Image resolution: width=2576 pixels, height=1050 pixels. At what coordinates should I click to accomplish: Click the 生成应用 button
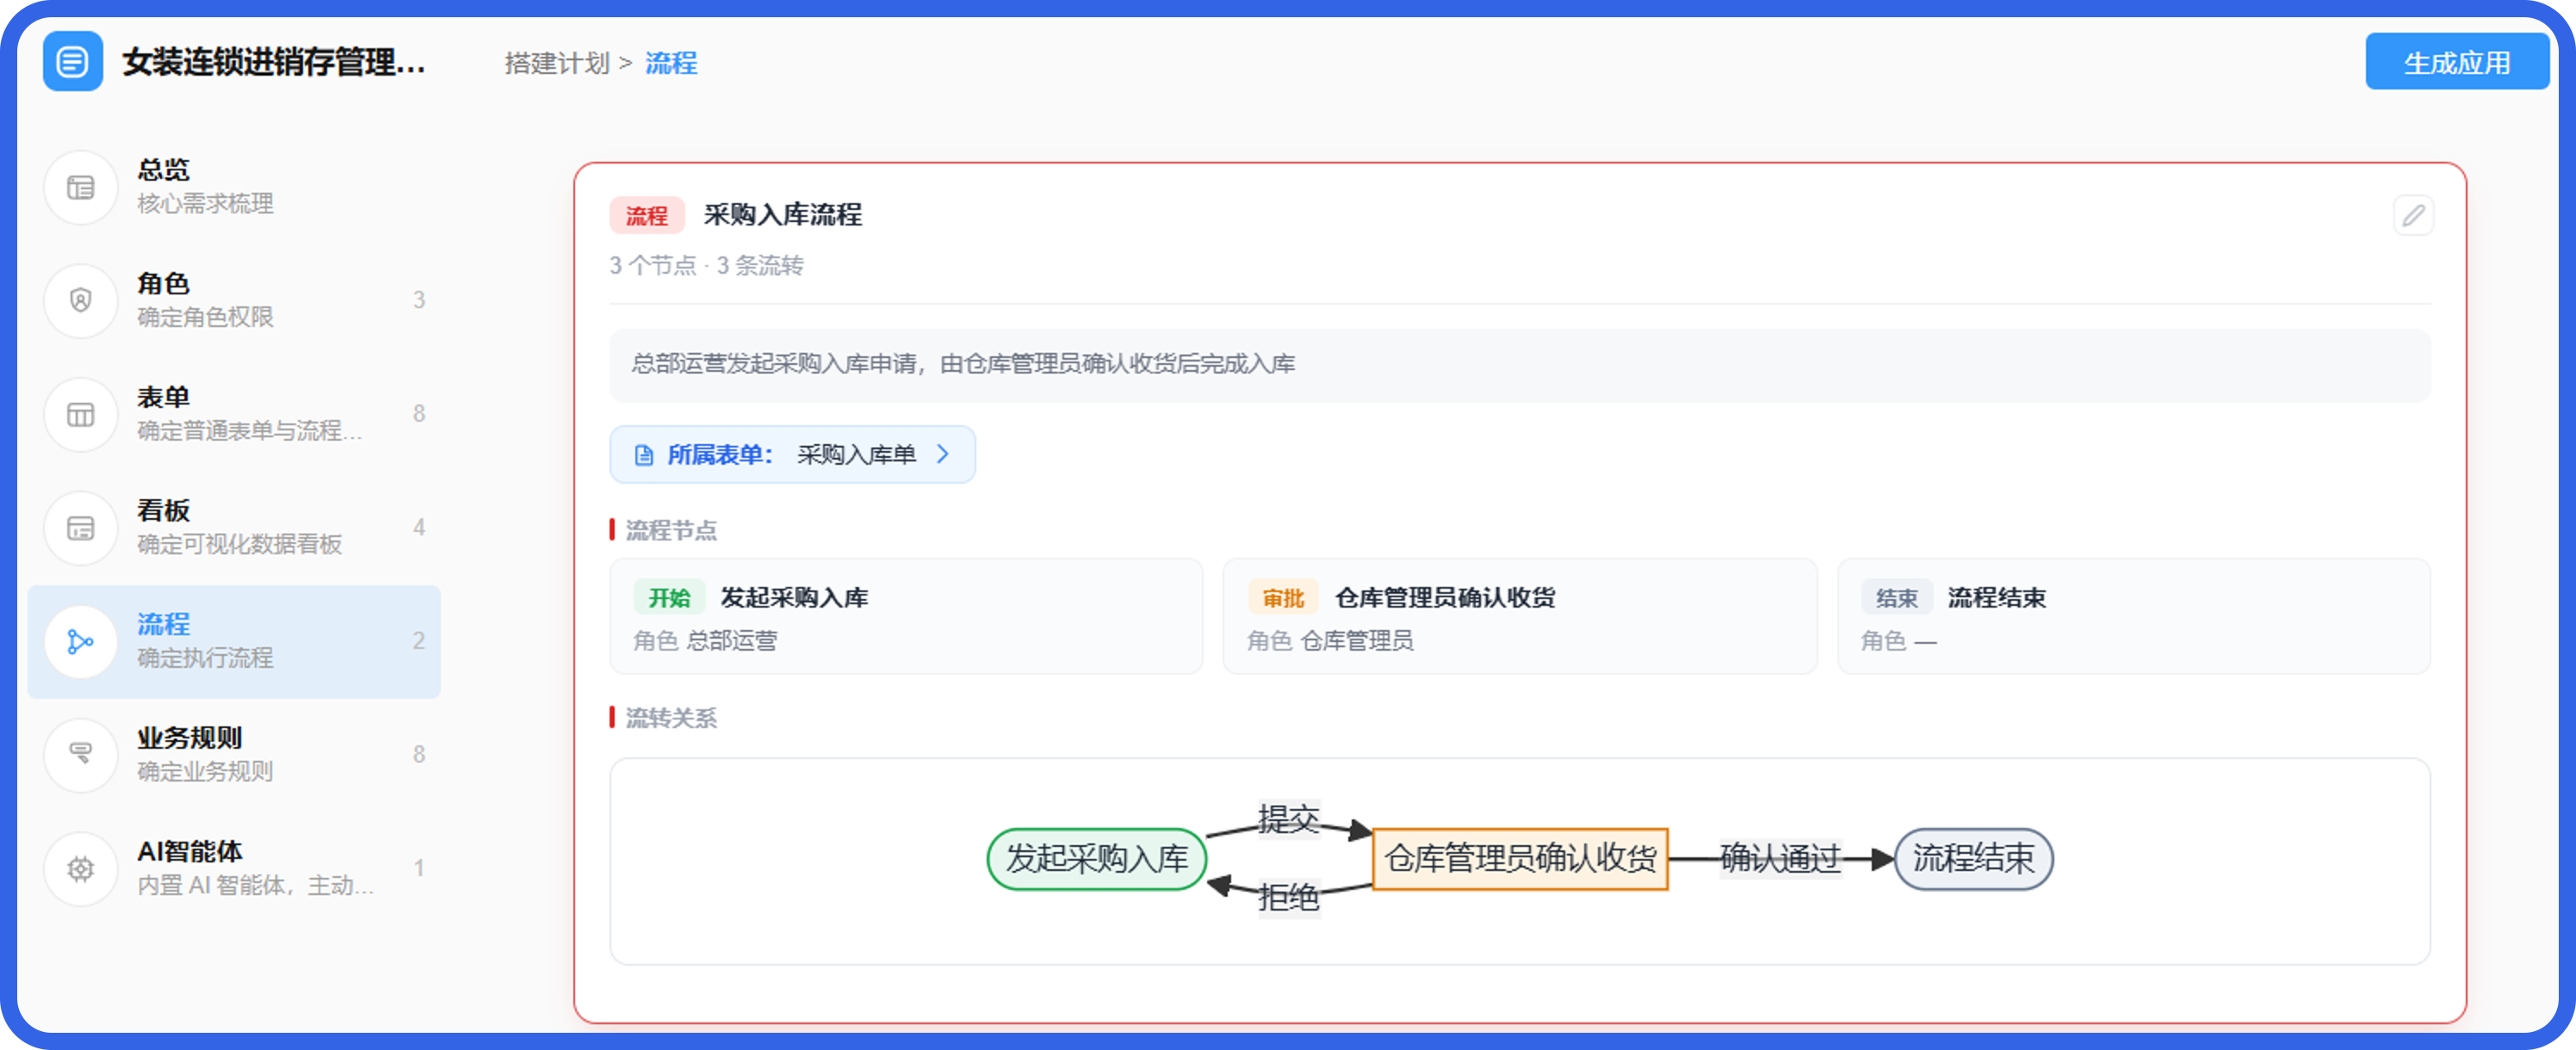2456,62
